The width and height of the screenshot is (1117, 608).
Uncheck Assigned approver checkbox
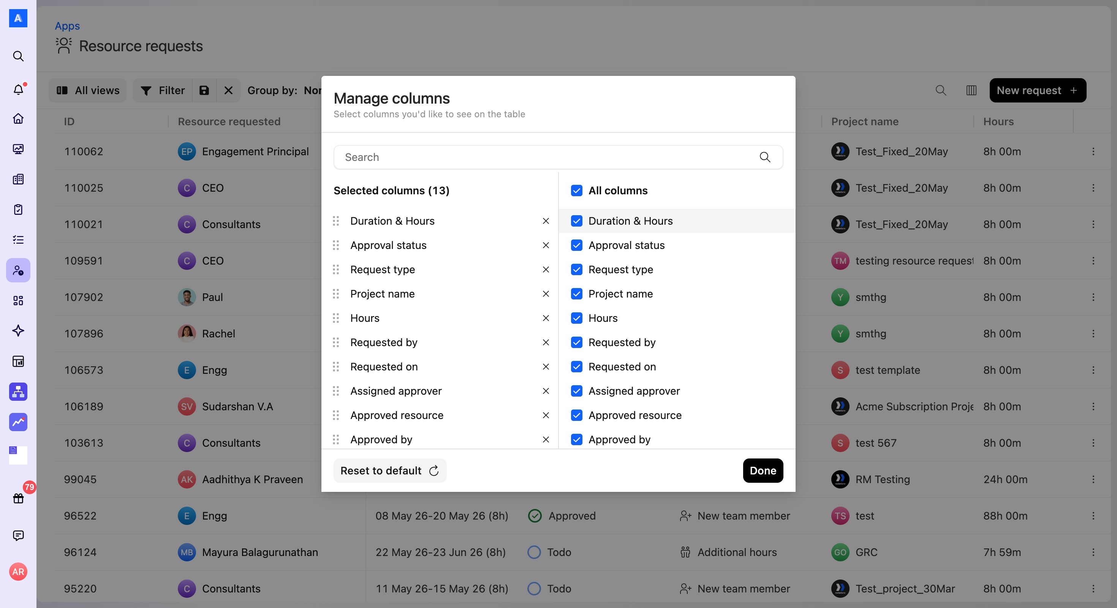pos(577,391)
